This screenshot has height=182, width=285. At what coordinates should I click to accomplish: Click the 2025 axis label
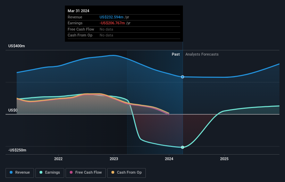pyautogui.click(x=224, y=159)
